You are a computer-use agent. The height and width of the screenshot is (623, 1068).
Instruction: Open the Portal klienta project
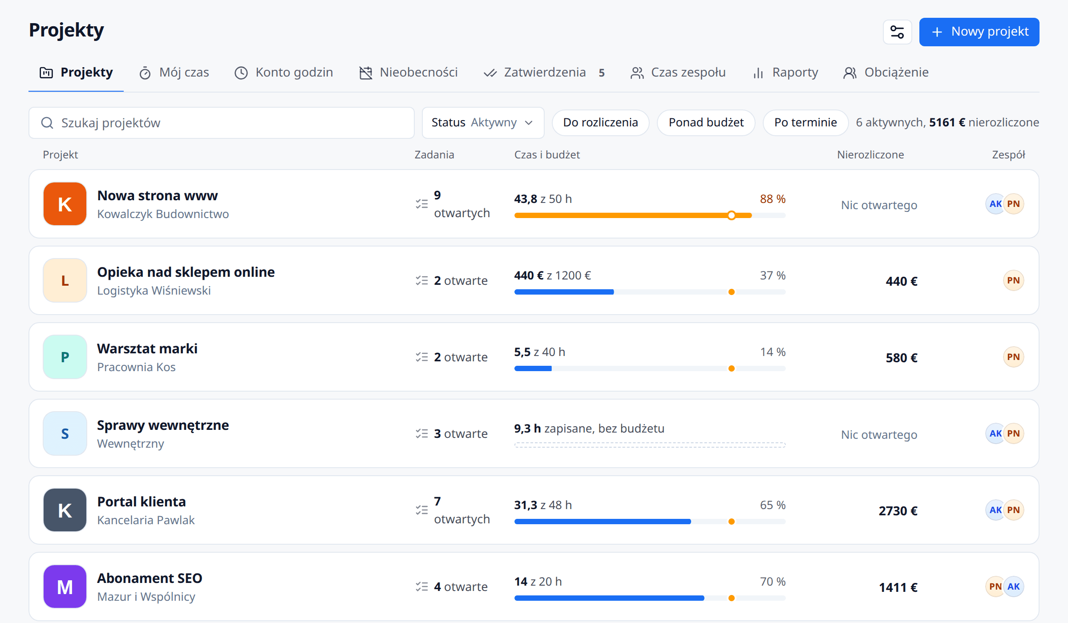(x=142, y=502)
